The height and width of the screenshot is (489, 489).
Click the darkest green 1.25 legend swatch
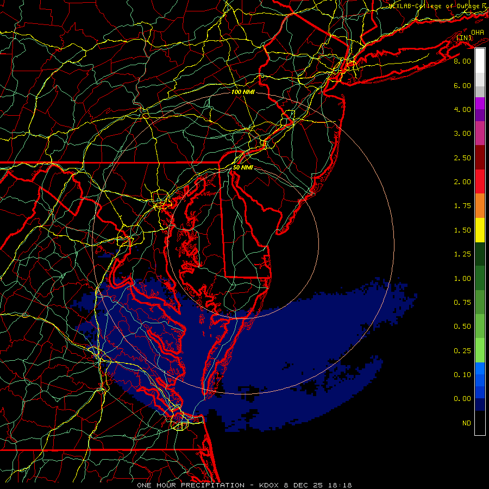pyautogui.click(x=480, y=254)
